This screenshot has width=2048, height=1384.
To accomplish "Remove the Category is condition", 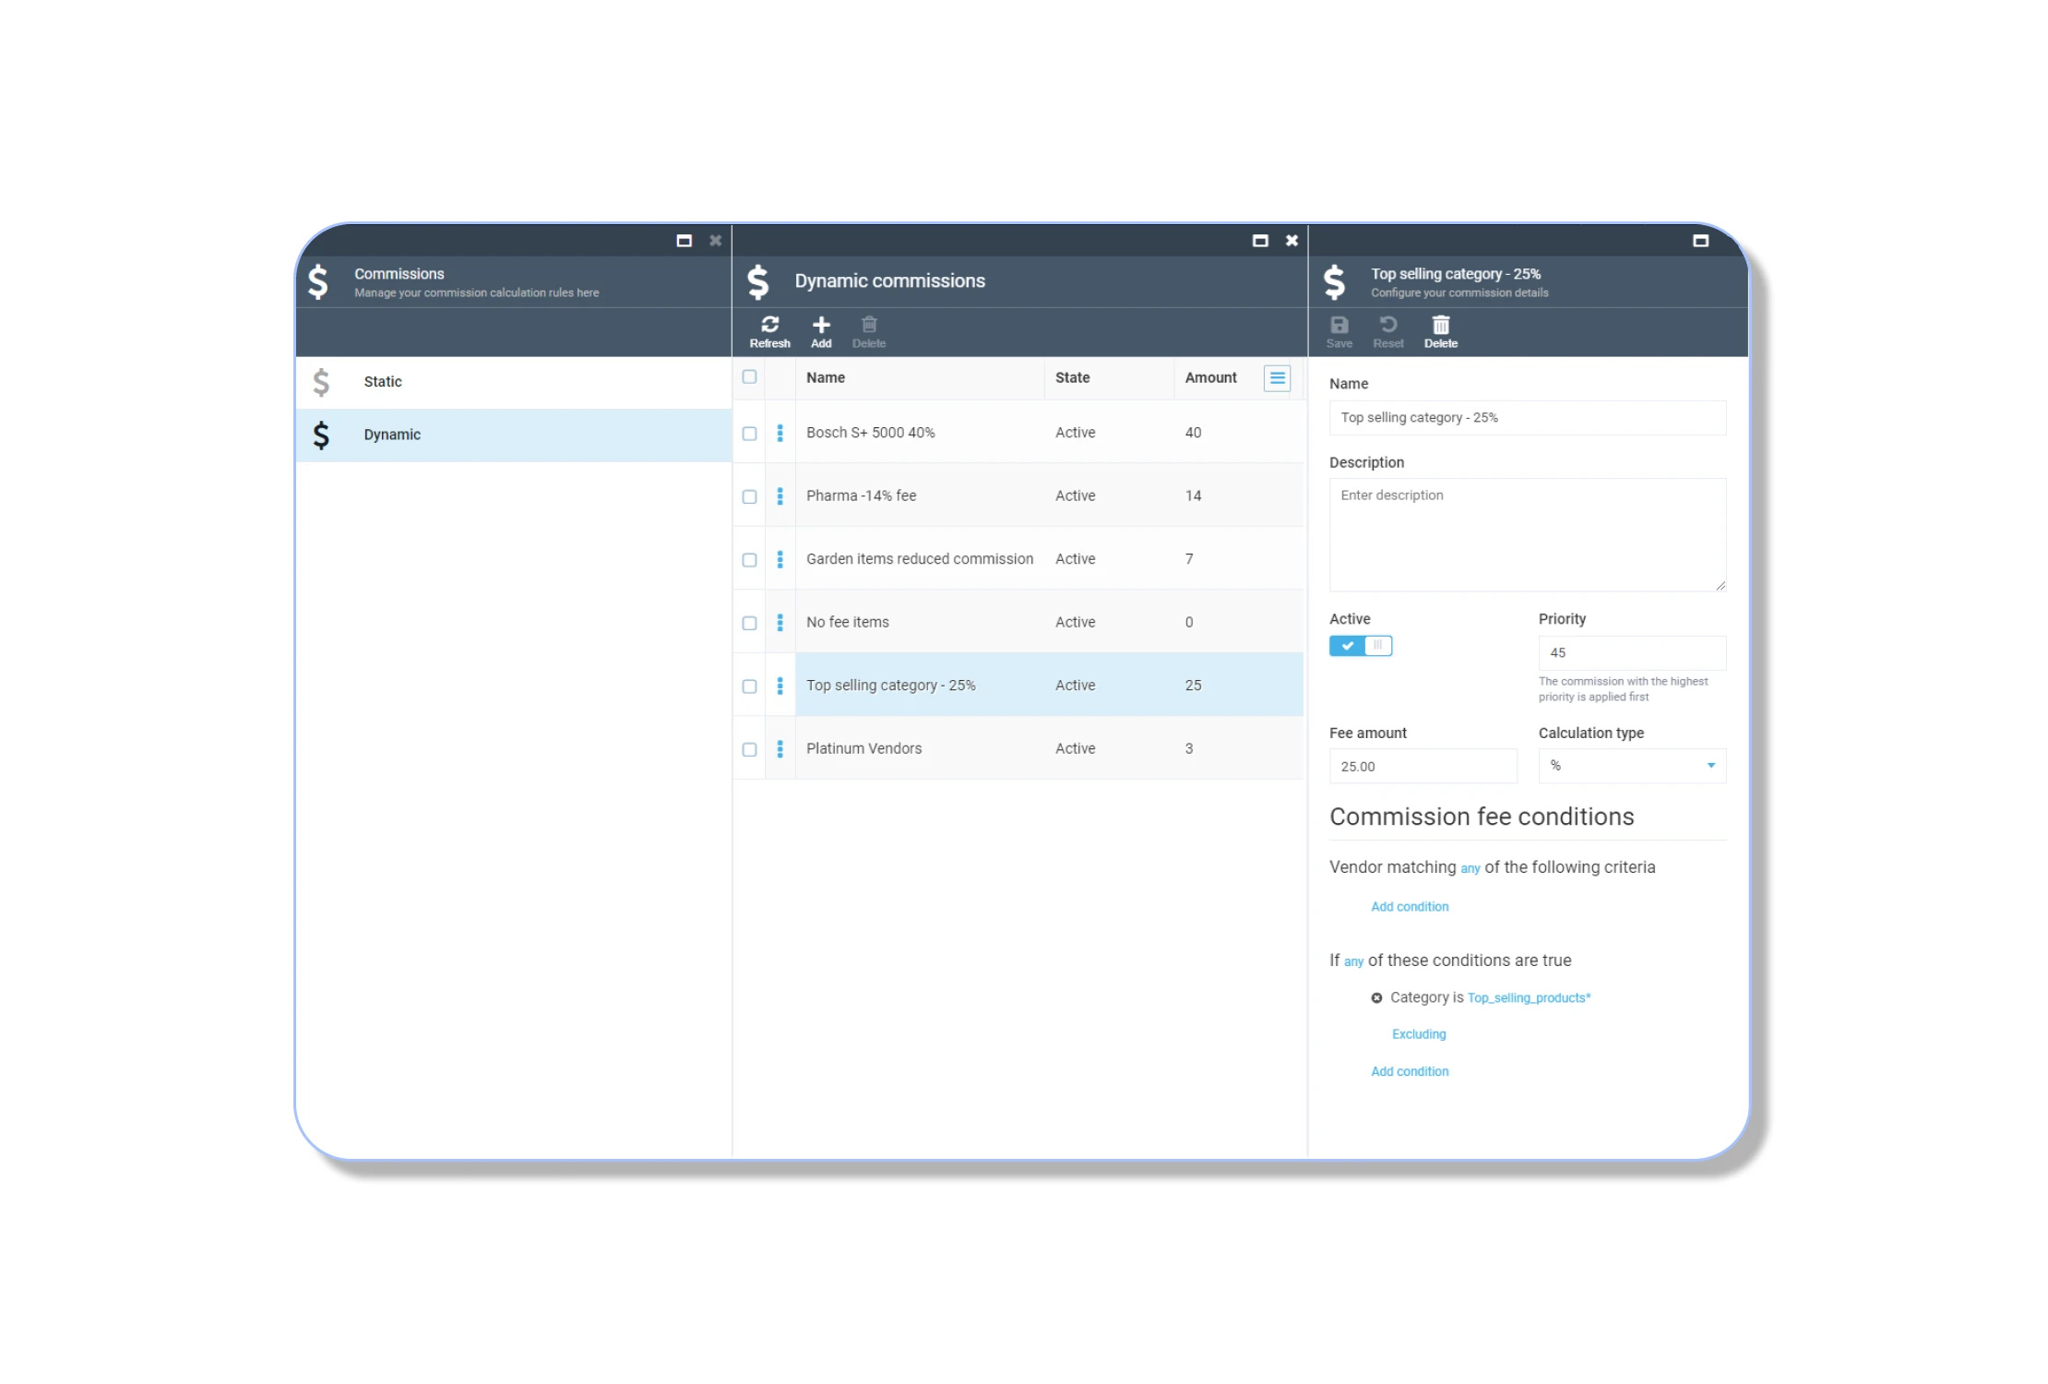I will pos(1376,998).
